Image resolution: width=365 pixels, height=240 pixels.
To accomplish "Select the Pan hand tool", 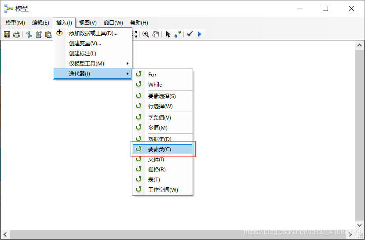I will 156,34.
